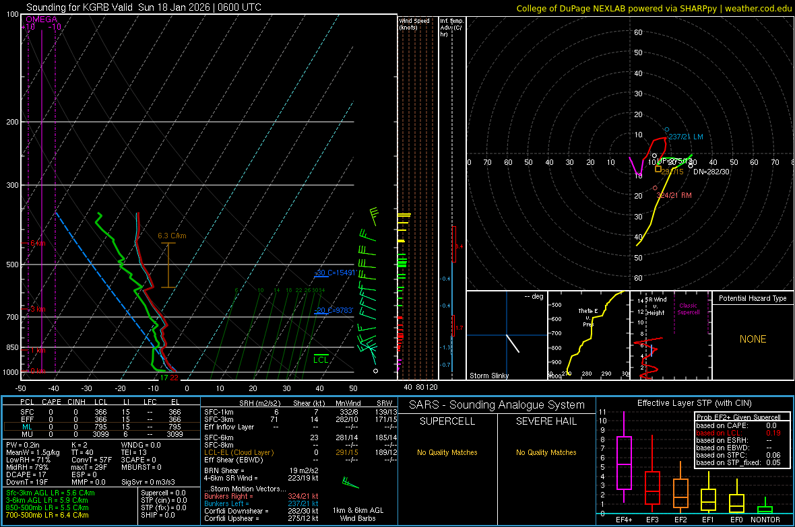Image resolution: width=795 pixels, height=527 pixels.
Task: Click the Theta-E v. Pres inset plot
Action: pos(589,335)
